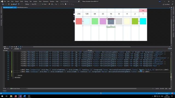
Task: Click the Start debugging button
Action: coord(44,4)
